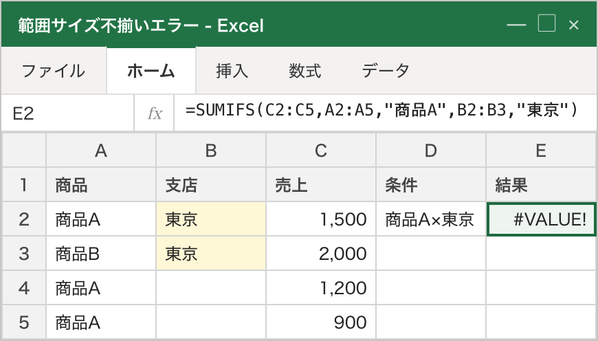Select row 3 header
Viewport: 598px width, 341px height.
[24, 253]
